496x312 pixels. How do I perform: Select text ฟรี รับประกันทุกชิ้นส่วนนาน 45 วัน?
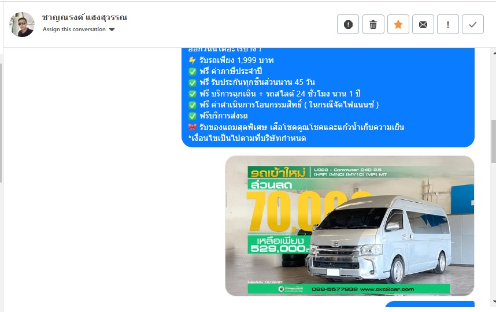coord(257,82)
